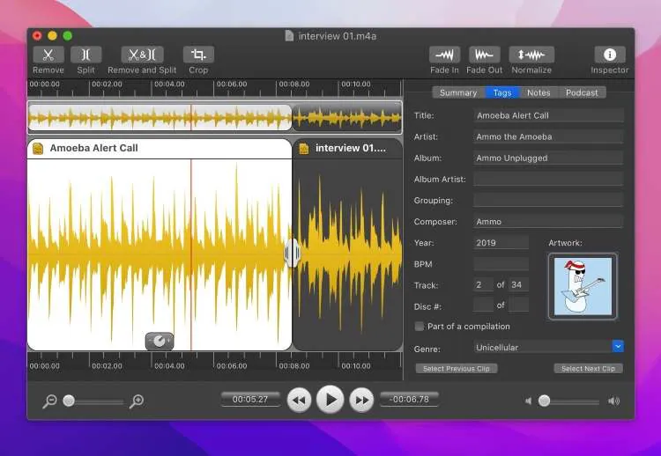Click the zoom slider knob

tap(69, 401)
